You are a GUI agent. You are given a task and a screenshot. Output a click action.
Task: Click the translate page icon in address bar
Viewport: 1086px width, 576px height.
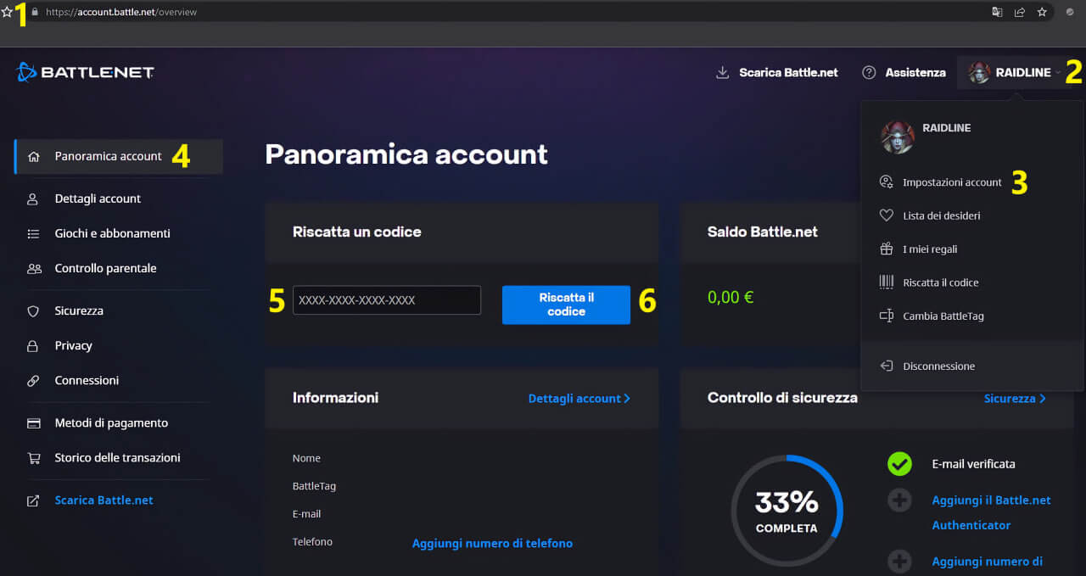pos(997,12)
